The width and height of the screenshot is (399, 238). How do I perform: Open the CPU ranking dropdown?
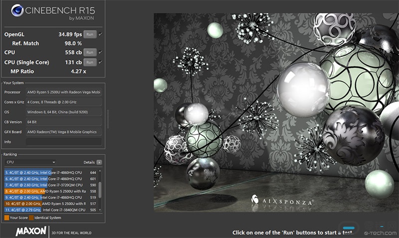click(x=30, y=162)
